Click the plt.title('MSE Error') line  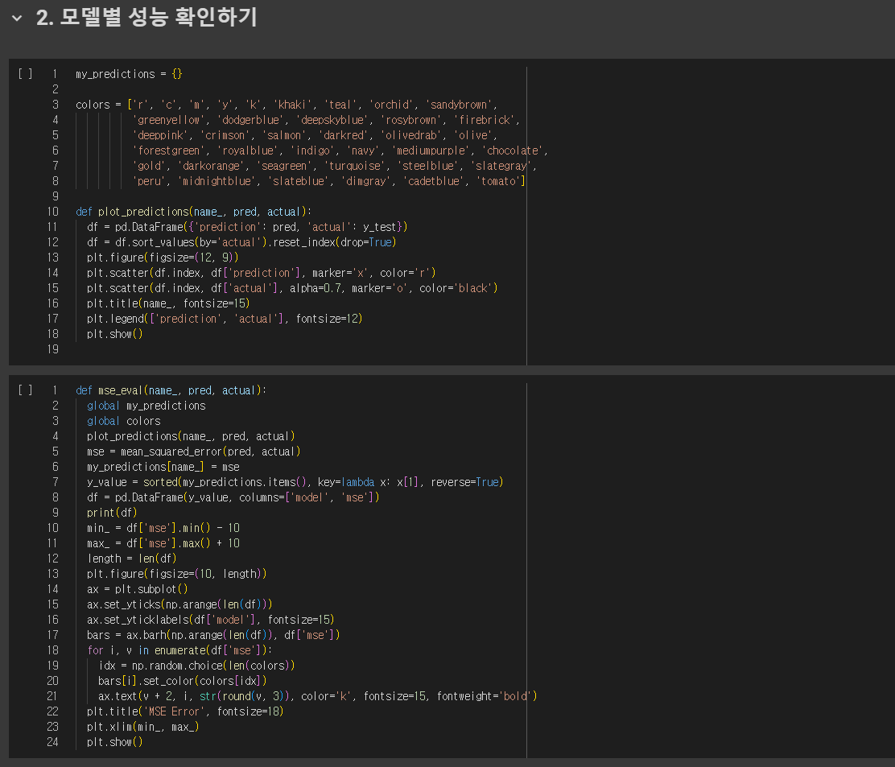[x=161, y=711]
